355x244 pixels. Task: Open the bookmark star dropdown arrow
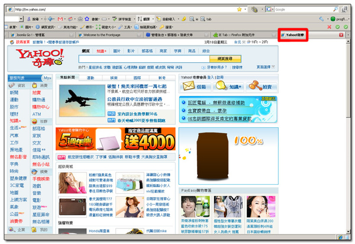(245, 9)
